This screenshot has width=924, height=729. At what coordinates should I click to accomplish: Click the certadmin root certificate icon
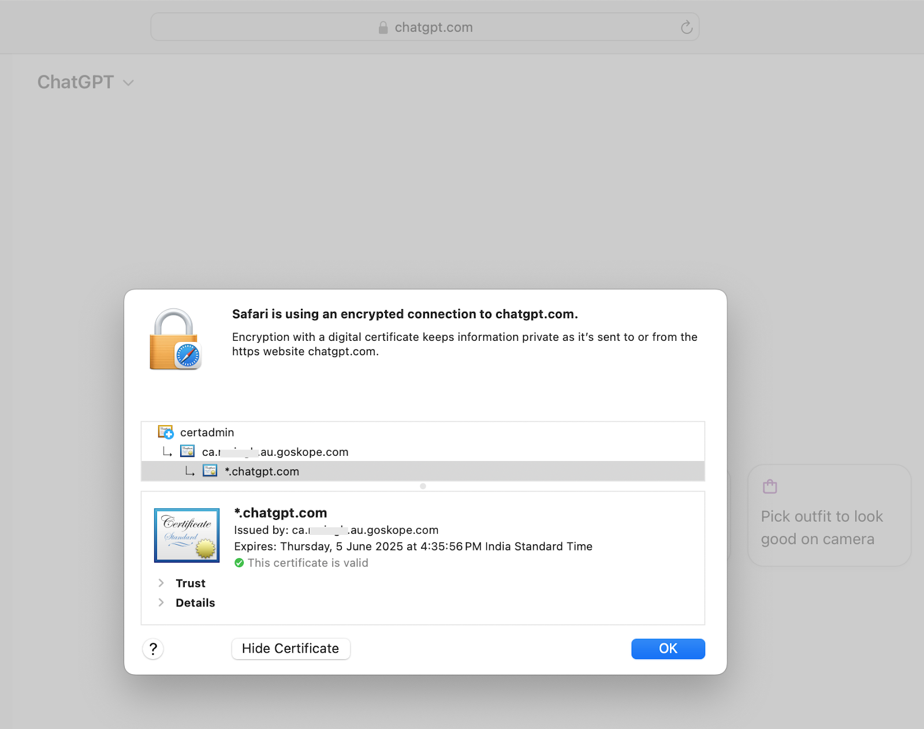166,432
